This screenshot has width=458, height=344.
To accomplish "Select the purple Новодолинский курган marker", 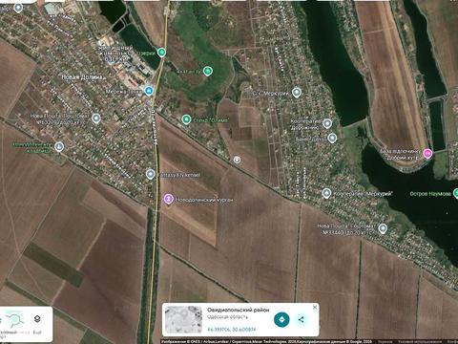I will click(169, 199).
